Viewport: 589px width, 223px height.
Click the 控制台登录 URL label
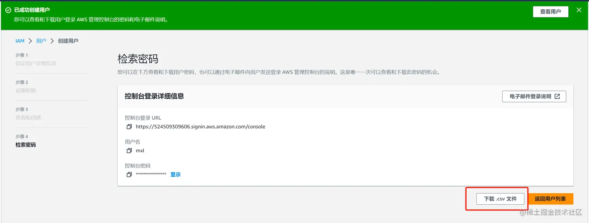143,118
